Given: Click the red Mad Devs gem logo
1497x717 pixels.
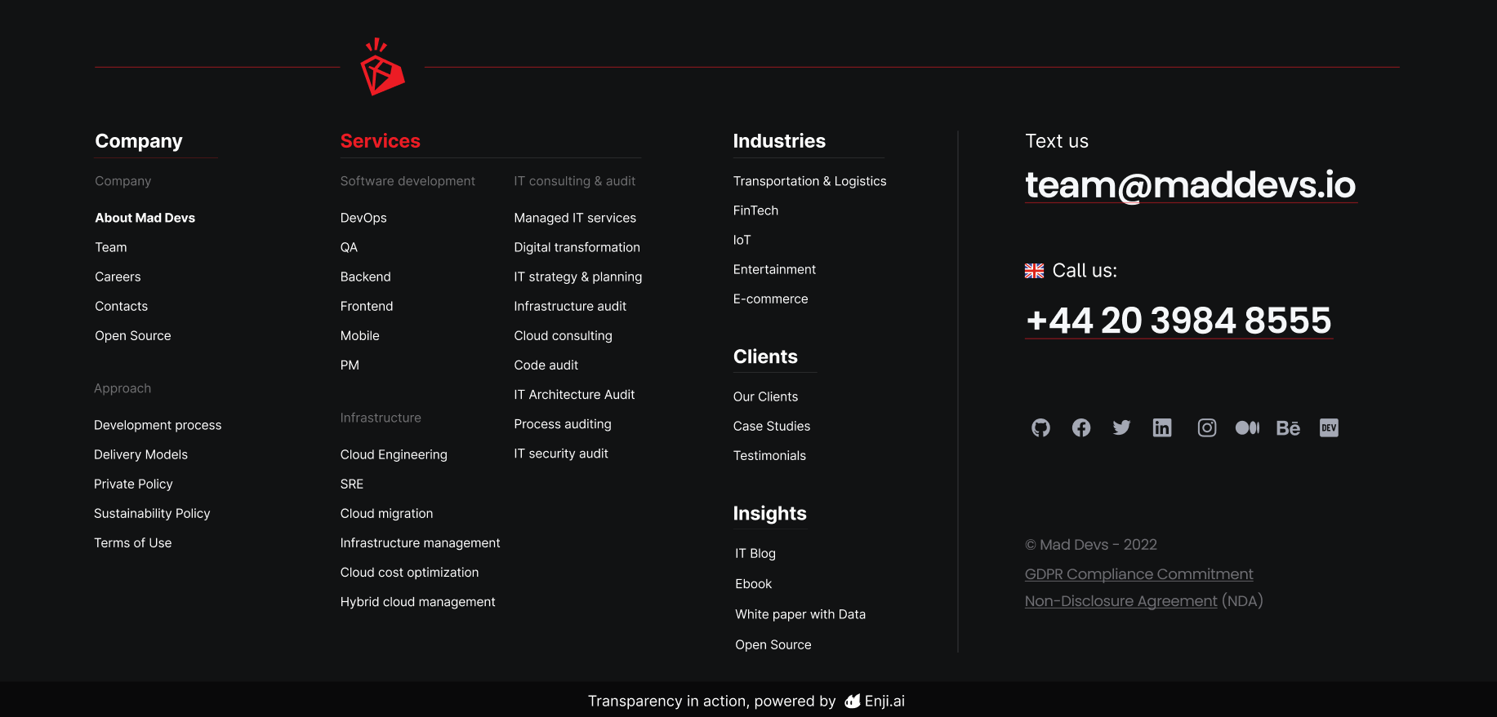Looking at the screenshot, I should tap(381, 68).
